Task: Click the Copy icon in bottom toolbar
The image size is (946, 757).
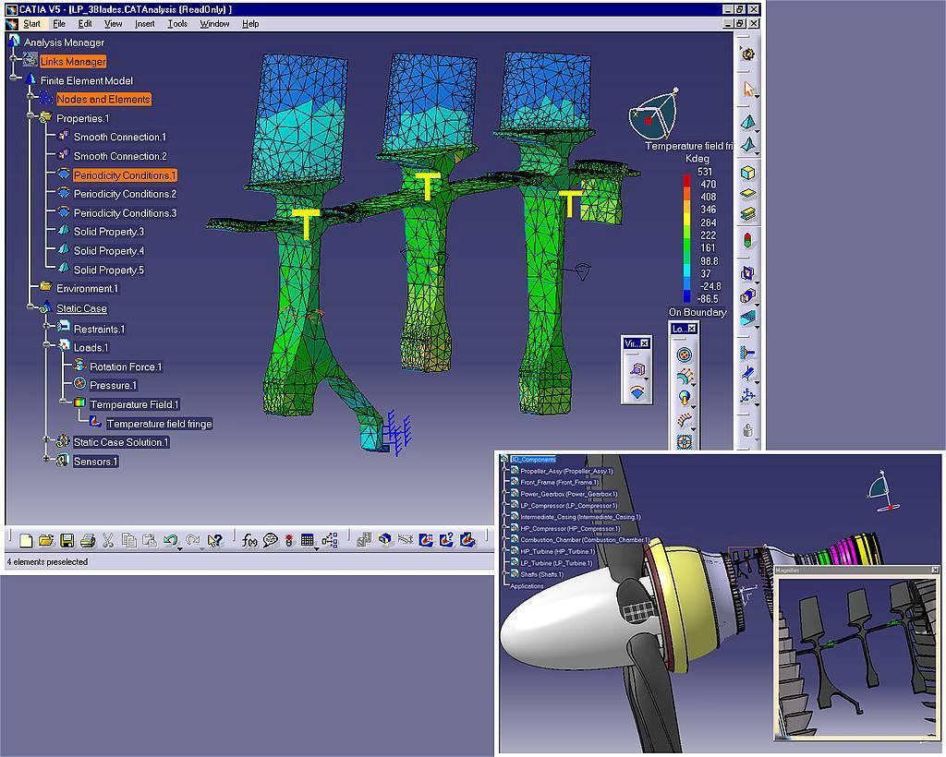Action: point(129,540)
